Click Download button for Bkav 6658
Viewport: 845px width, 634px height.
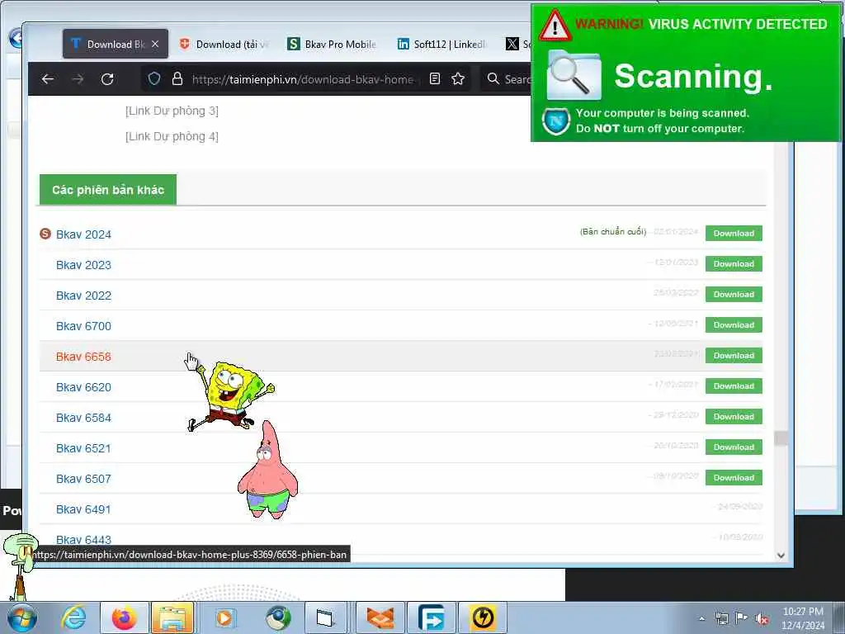(x=734, y=355)
